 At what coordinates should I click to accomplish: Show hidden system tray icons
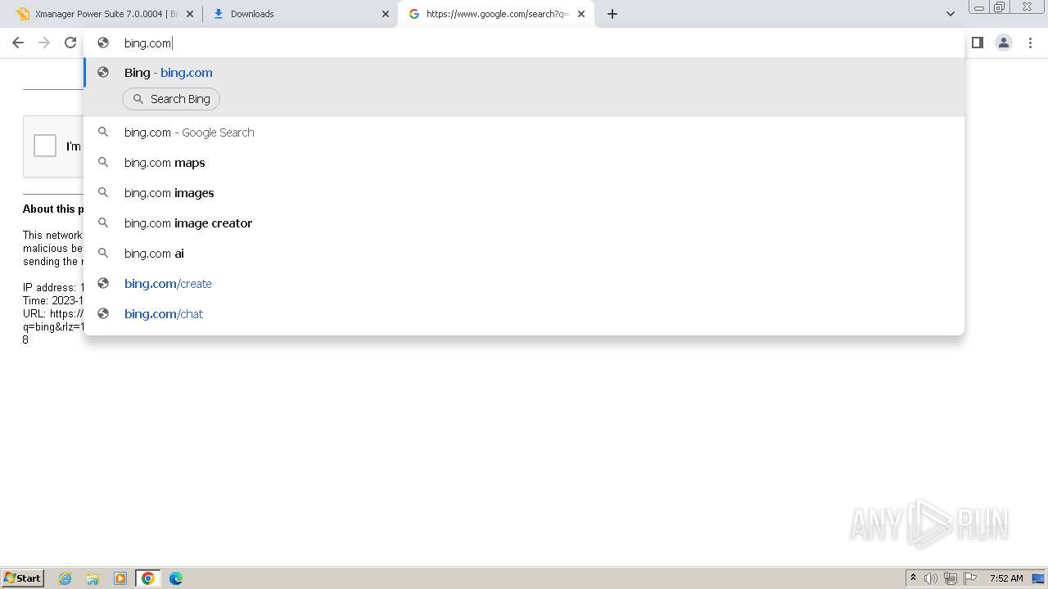click(x=913, y=578)
